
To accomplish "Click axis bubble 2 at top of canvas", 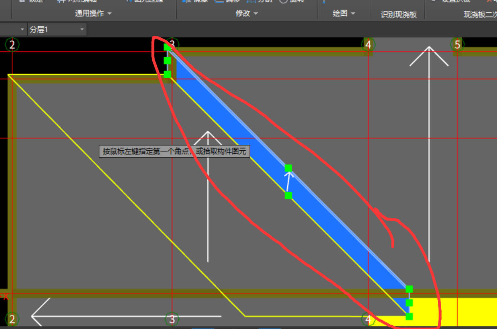I will [12, 45].
